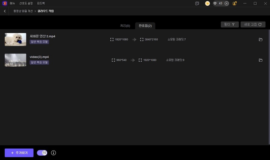
Task: Open the info icon
Action: coord(53,153)
